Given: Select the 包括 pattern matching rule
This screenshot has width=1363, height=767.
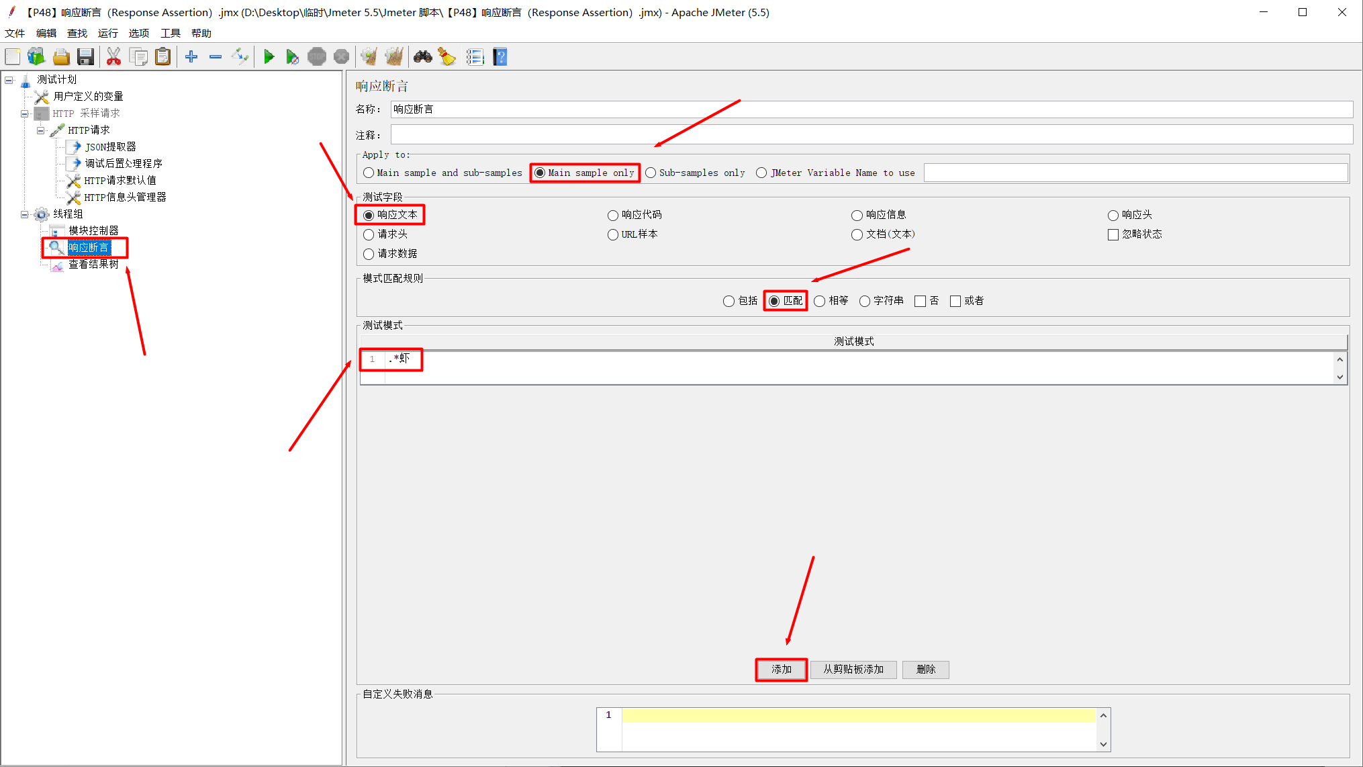Looking at the screenshot, I should (728, 301).
